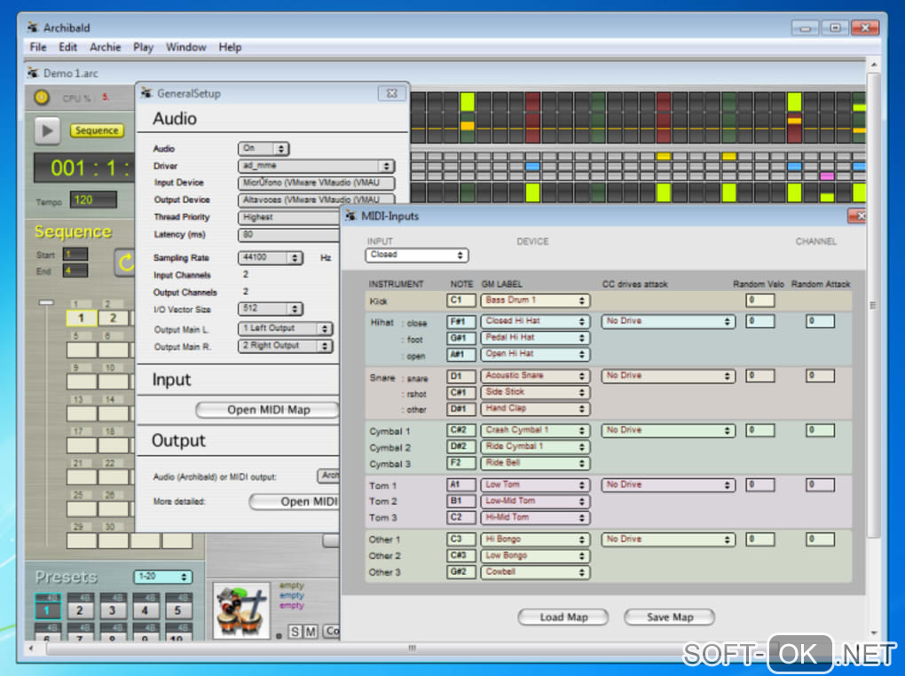Click the Hihat Random Attack field
The image size is (905, 676).
coord(820,321)
